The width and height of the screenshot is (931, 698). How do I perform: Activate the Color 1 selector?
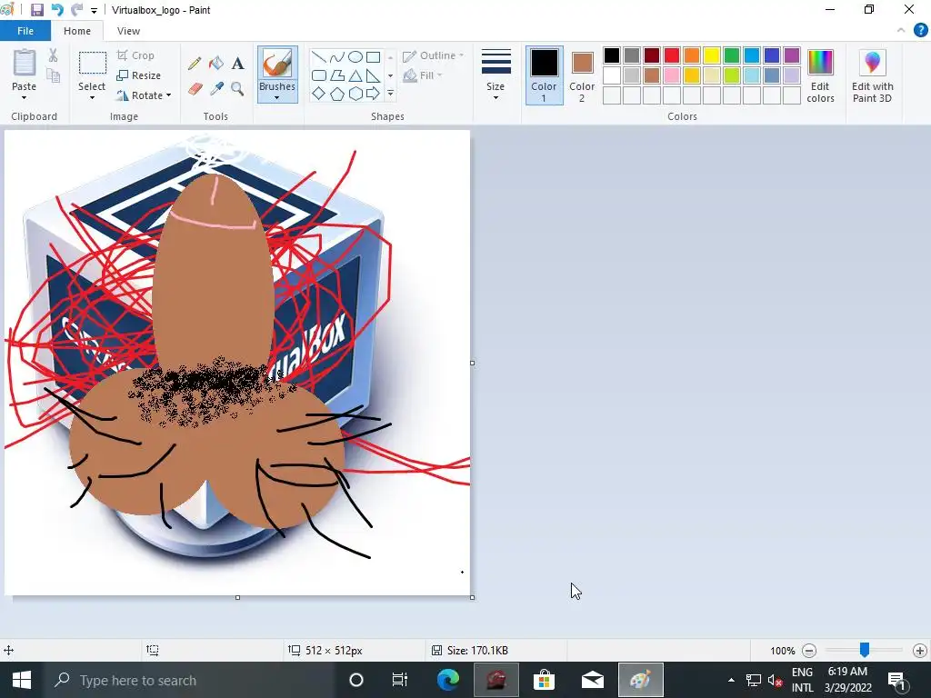[544, 75]
